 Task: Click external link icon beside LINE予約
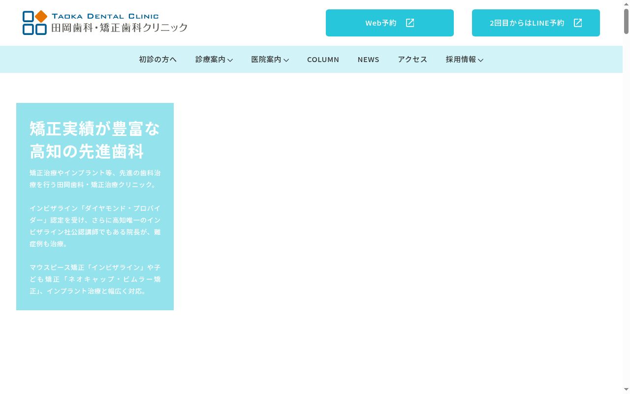click(x=578, y=23)
